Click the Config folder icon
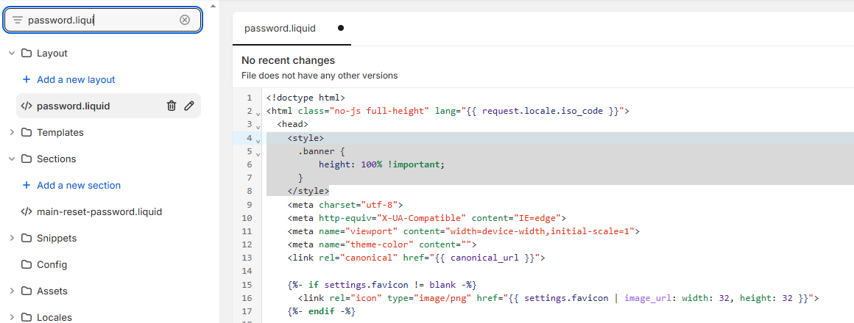 coord(27,264)
